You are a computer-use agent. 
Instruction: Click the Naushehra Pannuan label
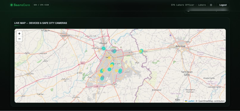pos(190,91)
